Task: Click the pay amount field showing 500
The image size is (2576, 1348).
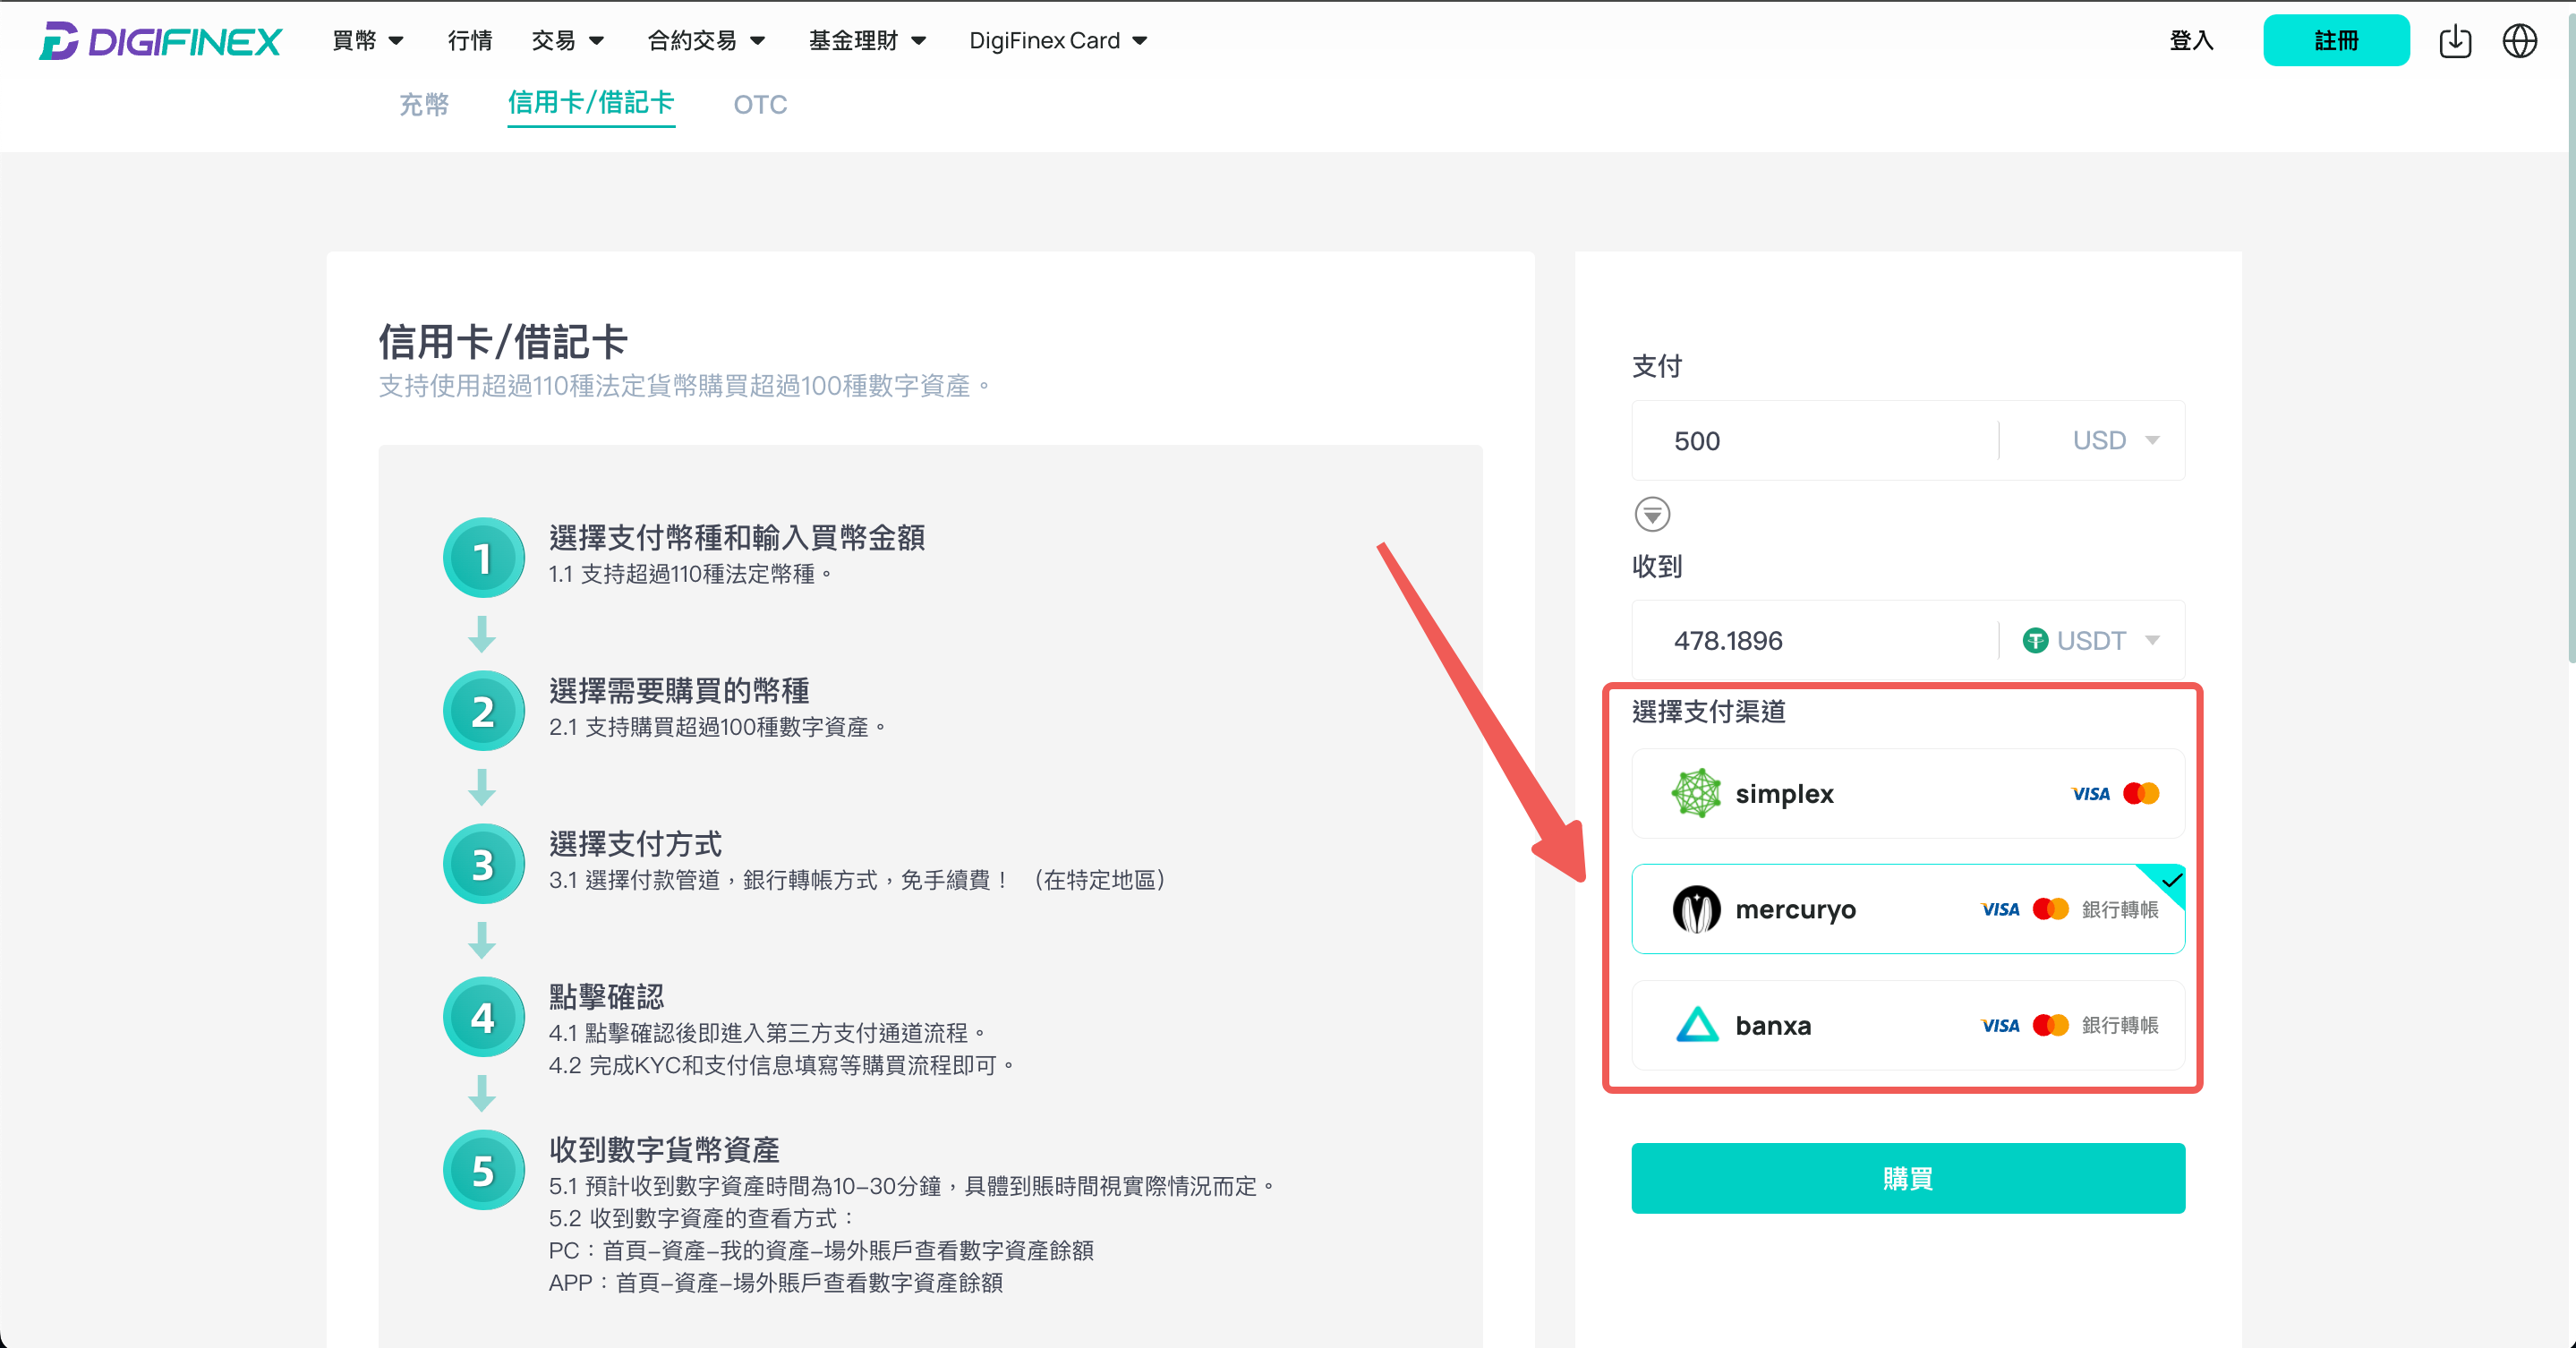Action: [1815, 440]
